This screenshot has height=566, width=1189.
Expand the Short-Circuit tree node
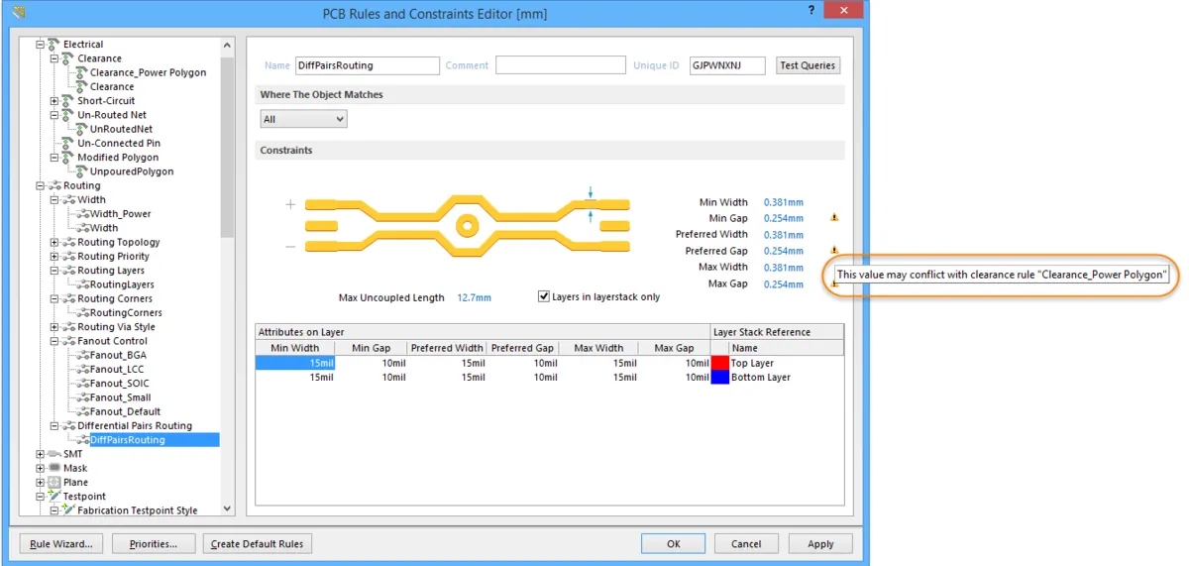pos(54,101)
